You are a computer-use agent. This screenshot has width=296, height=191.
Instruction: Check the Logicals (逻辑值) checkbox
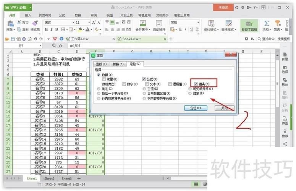(170, 84)
